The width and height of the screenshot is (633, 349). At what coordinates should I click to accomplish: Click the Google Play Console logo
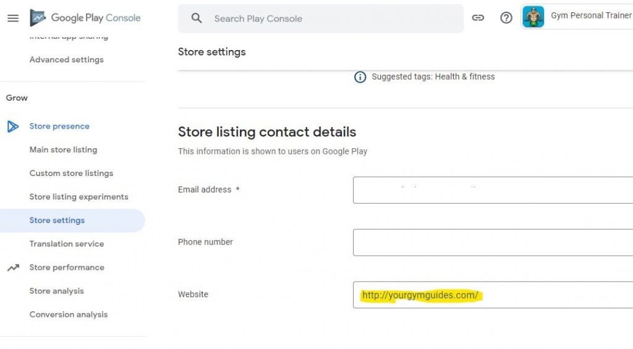click(x=85, y=18)
